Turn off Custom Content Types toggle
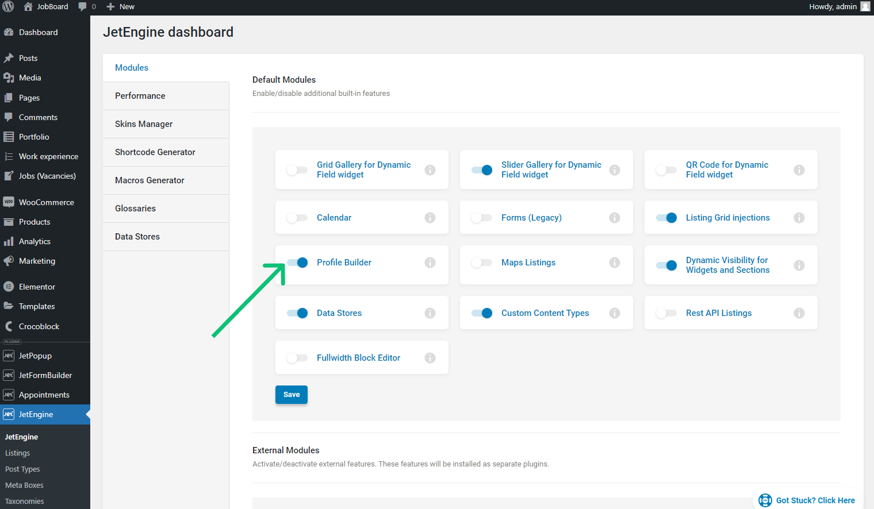 click(482, 313)
